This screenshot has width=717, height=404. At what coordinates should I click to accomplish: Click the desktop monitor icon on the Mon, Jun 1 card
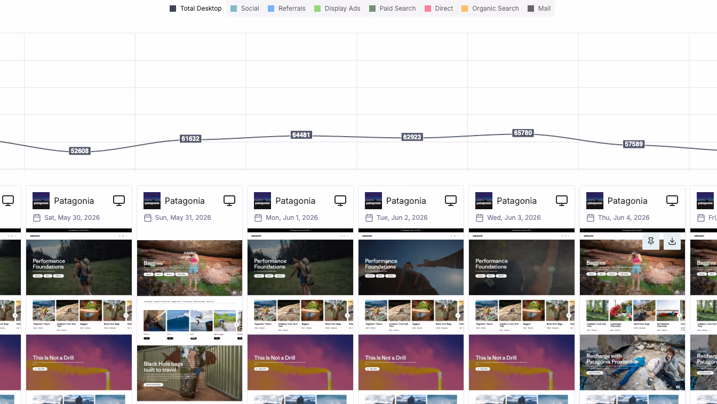340,201
